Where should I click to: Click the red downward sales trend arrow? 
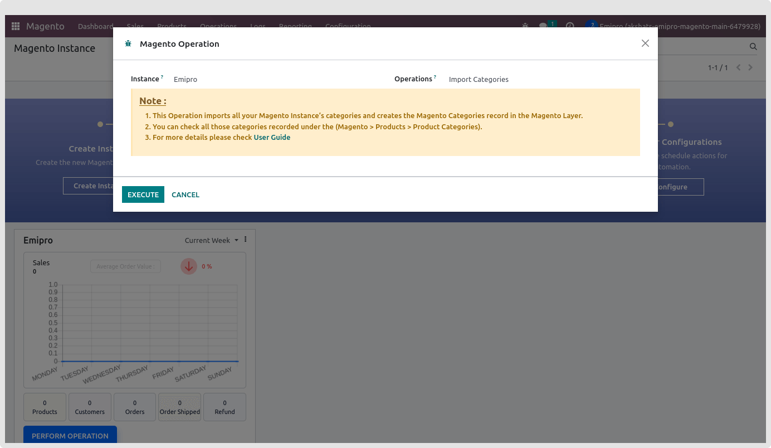coord(189,266)
